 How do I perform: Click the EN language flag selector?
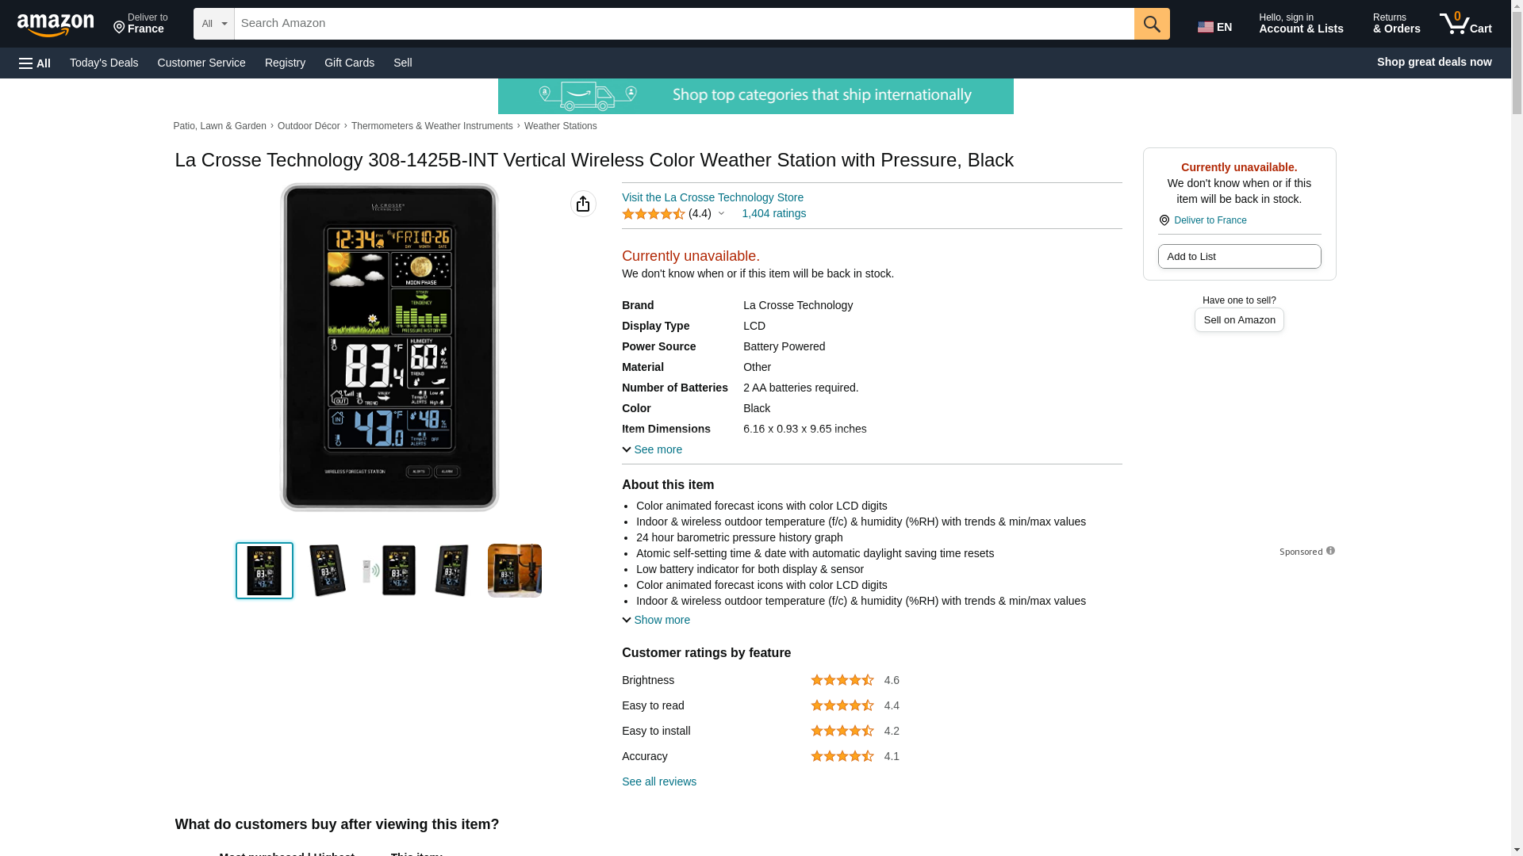1214,26
